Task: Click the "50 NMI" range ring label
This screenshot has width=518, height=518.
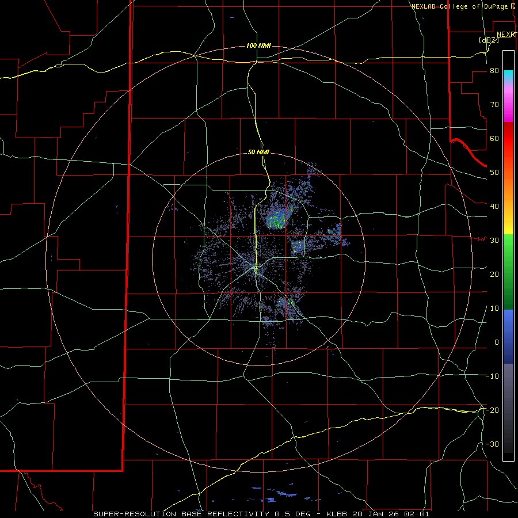Action: click(x=258, y=152)
